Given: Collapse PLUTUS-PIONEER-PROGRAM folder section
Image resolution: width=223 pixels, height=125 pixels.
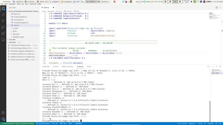Looking at the screenshot, I should tap(23, 11).
